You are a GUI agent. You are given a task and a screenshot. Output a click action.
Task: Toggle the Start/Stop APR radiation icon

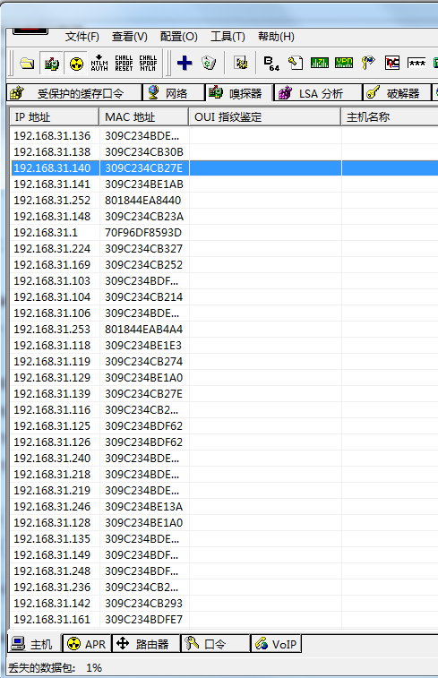pyautogui.click(x=76, y=63)
